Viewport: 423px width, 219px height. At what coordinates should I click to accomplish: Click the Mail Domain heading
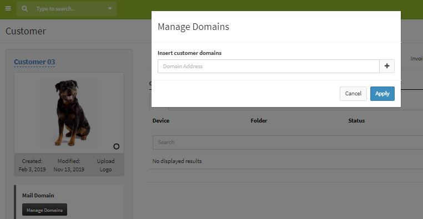click(x=38, y=196)
